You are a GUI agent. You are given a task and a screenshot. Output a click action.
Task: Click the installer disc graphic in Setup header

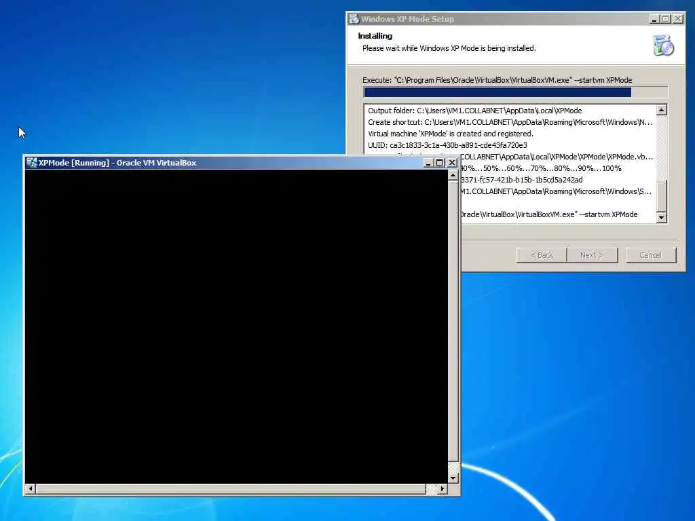(x=663, y=45)
